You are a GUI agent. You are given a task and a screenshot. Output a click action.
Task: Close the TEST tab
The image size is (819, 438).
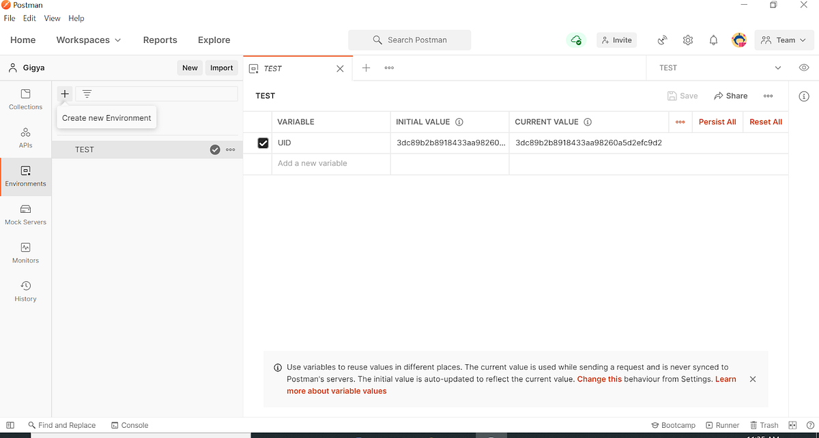click(341, 68)
